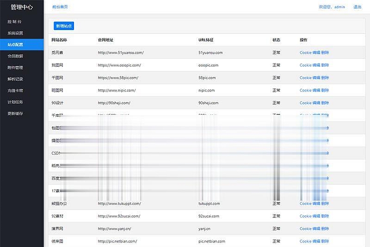Click the http://www.51yuansu.com/ address
Viewport: 370px width, 247px height.
coord(121,52)
